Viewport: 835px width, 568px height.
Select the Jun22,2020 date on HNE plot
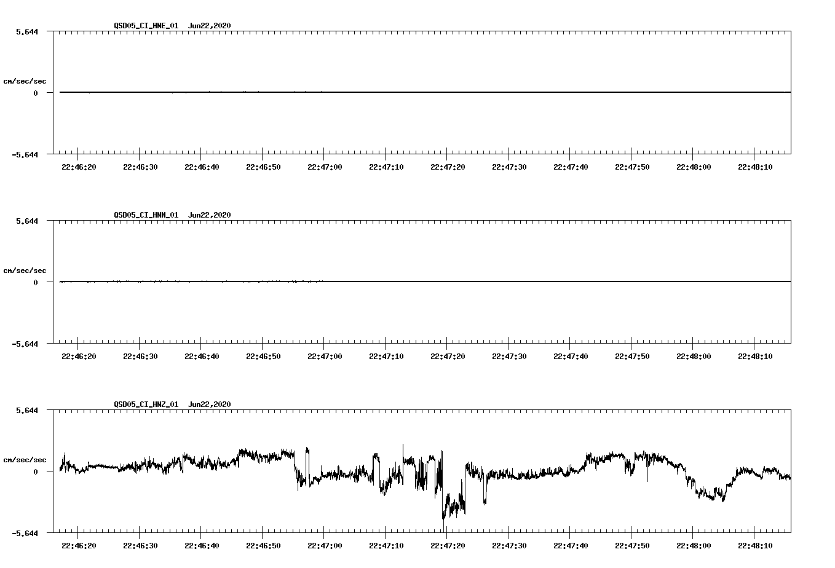(x=210, y=26)
